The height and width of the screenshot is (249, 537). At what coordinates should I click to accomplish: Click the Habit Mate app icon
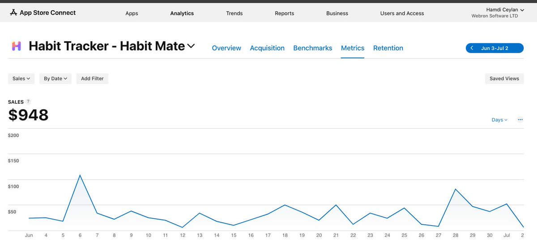(x=17, y=46)
